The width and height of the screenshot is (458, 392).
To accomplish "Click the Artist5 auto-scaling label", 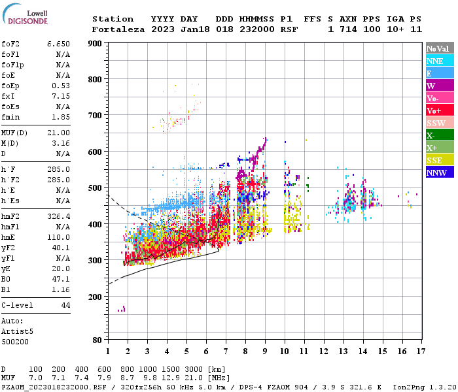I will point(17,332).
